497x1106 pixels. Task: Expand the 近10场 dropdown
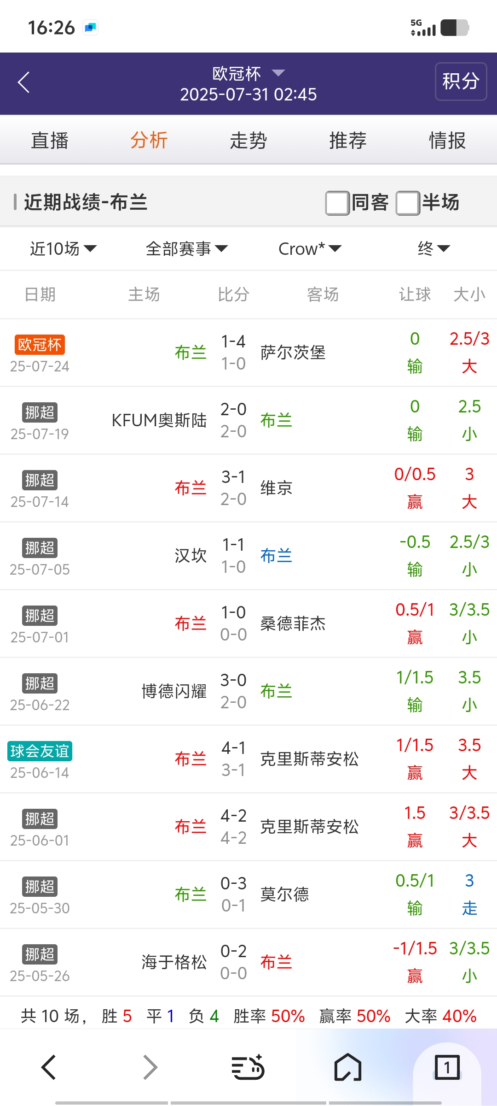point(63,249)
